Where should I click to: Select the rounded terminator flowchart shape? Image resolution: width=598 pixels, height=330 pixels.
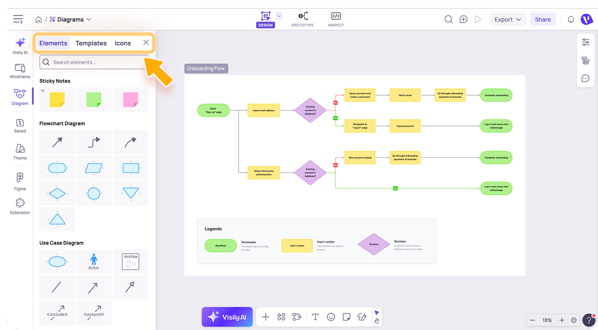57,168
